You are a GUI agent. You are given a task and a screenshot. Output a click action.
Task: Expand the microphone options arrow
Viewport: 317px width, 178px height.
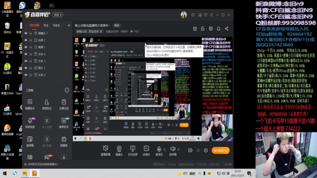(164, 150)
